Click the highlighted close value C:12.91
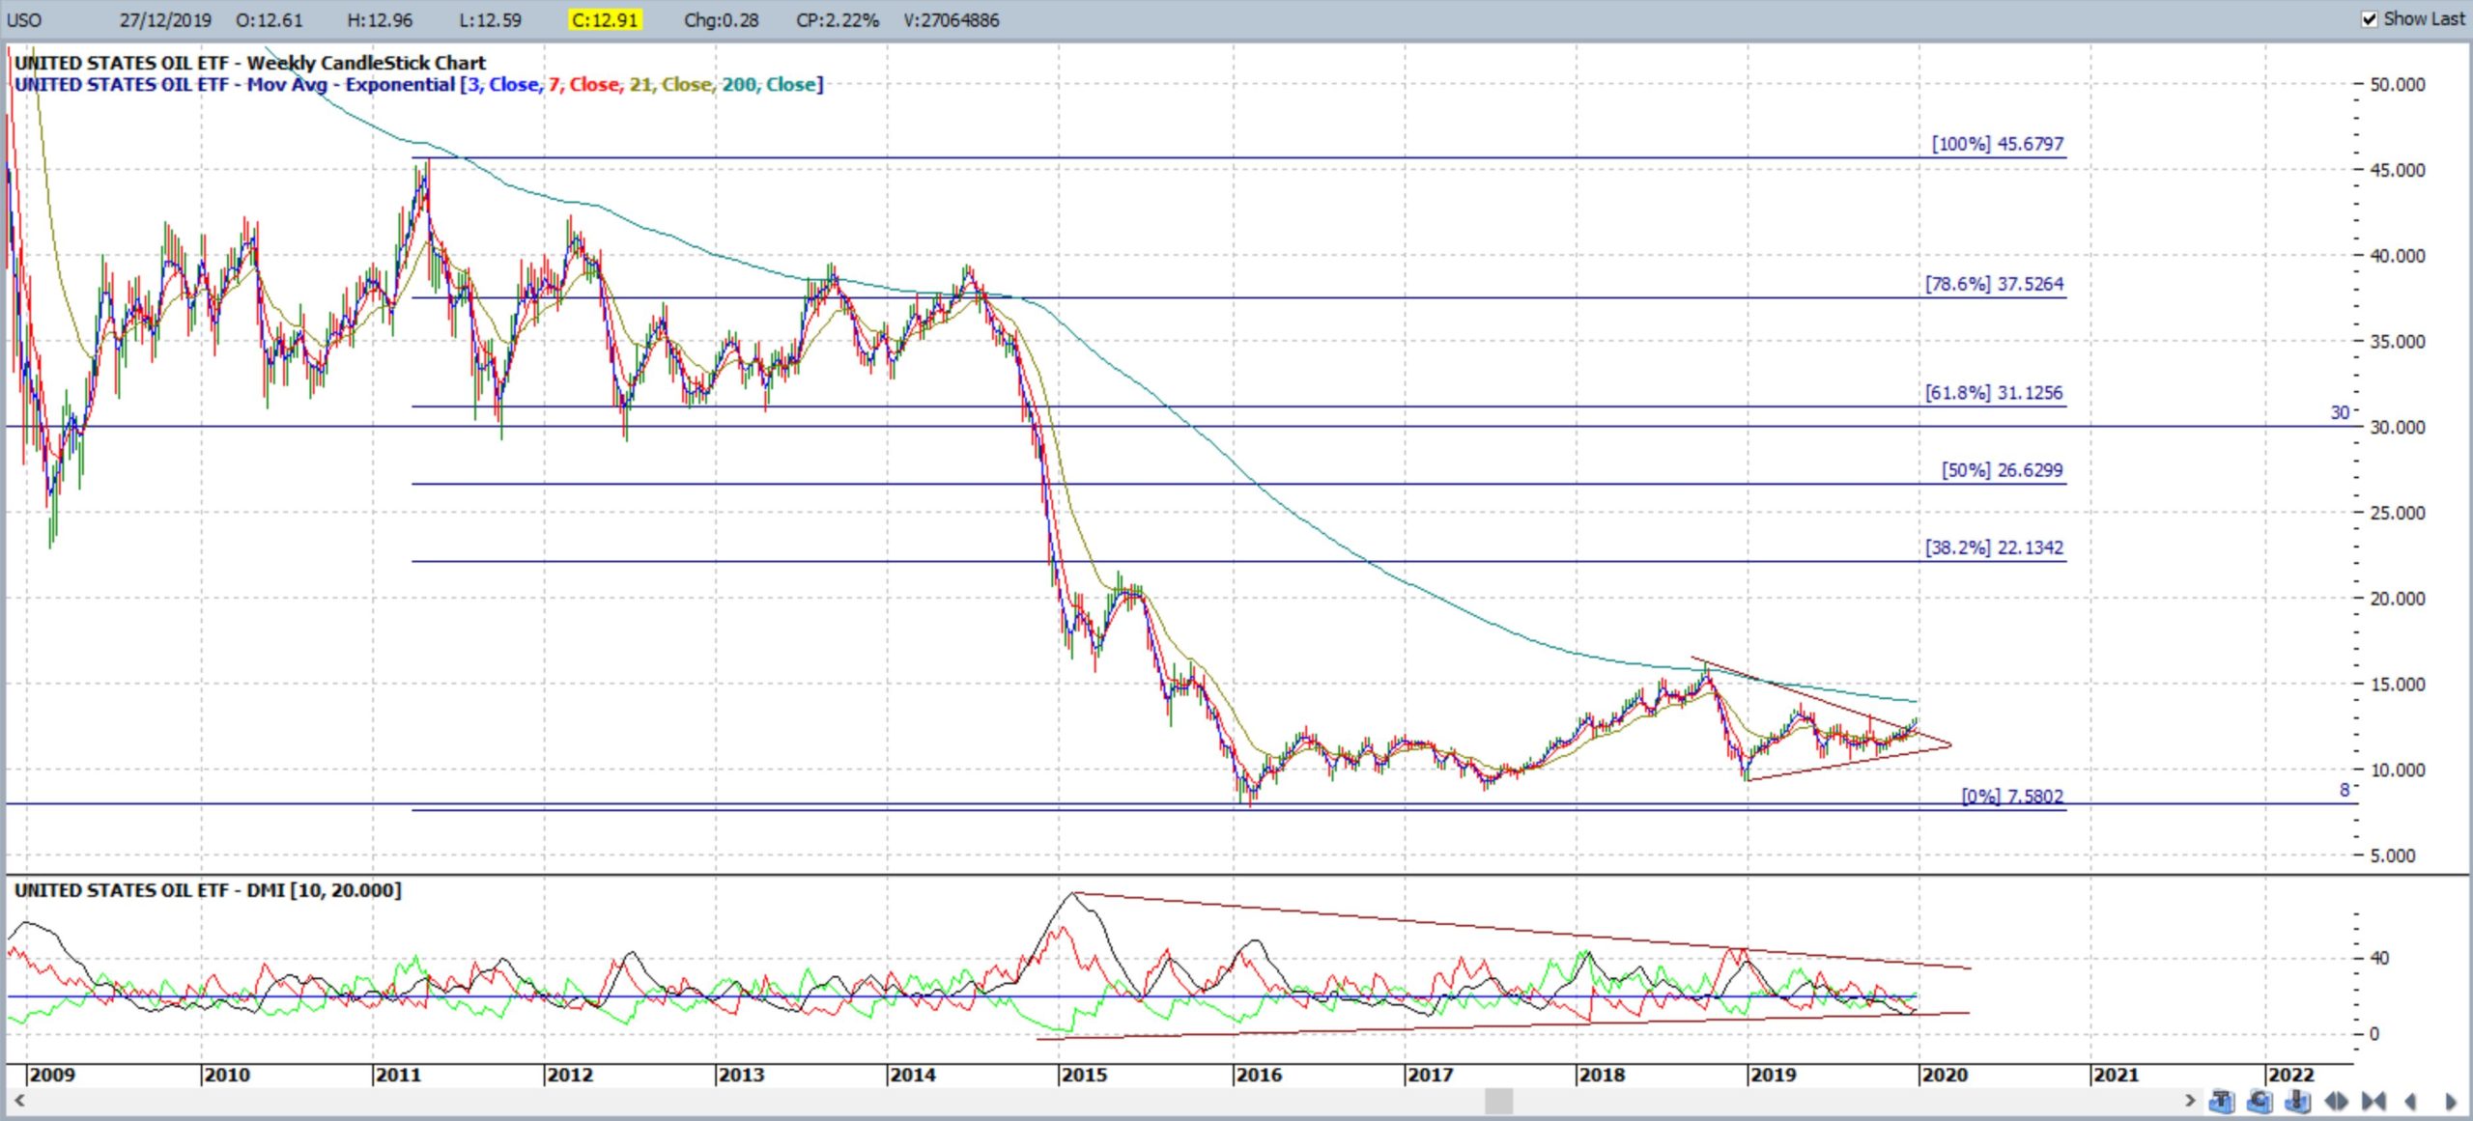Image resolution: width=2473 pixels, height=1121 pixels. pos(605,20)
